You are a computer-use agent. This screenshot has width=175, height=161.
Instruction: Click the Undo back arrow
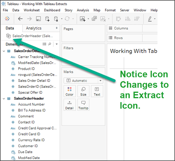tap(20, 19)
